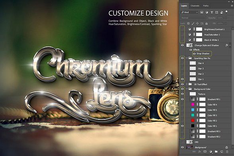This screenshot has width=234, height=156.
Task: Click the lock position move icon
Action: click(x=197, y=23)
